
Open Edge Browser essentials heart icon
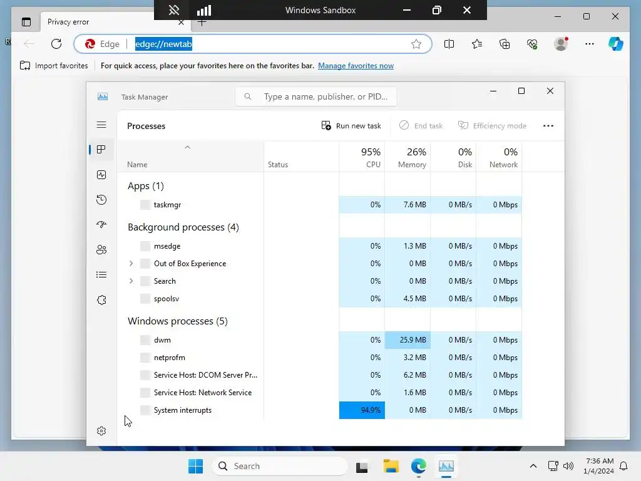click(532, 44)
